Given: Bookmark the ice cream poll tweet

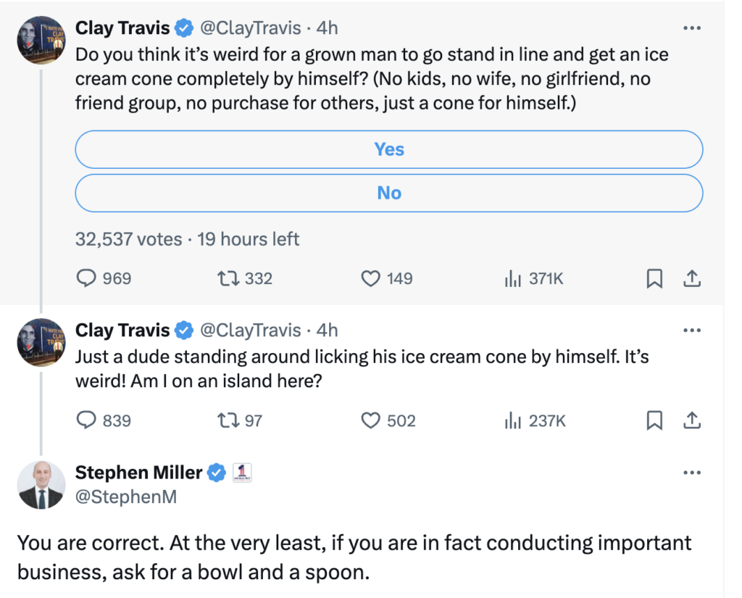Looking at the screenshot, I should pos(654,278).
